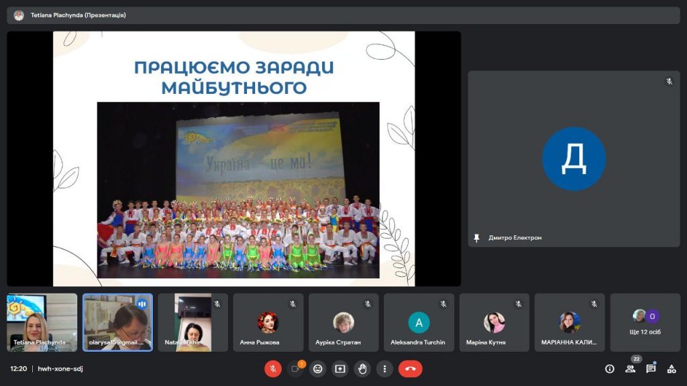Open the emoji reactions button

[318, 369]
